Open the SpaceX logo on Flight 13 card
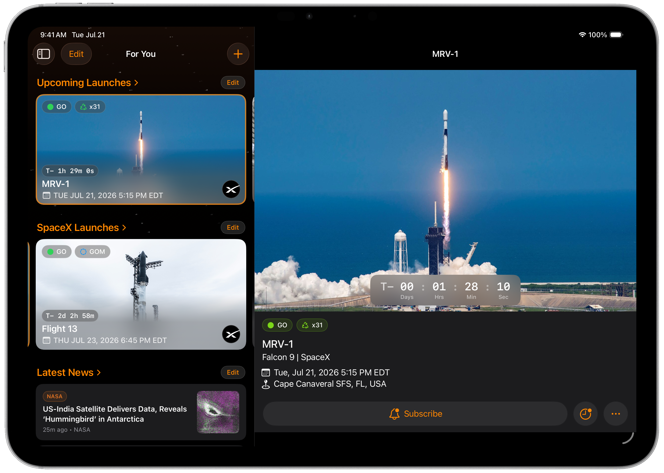This screenshot has width=664, height=473. pyautogui.click(x=231, y=334)
